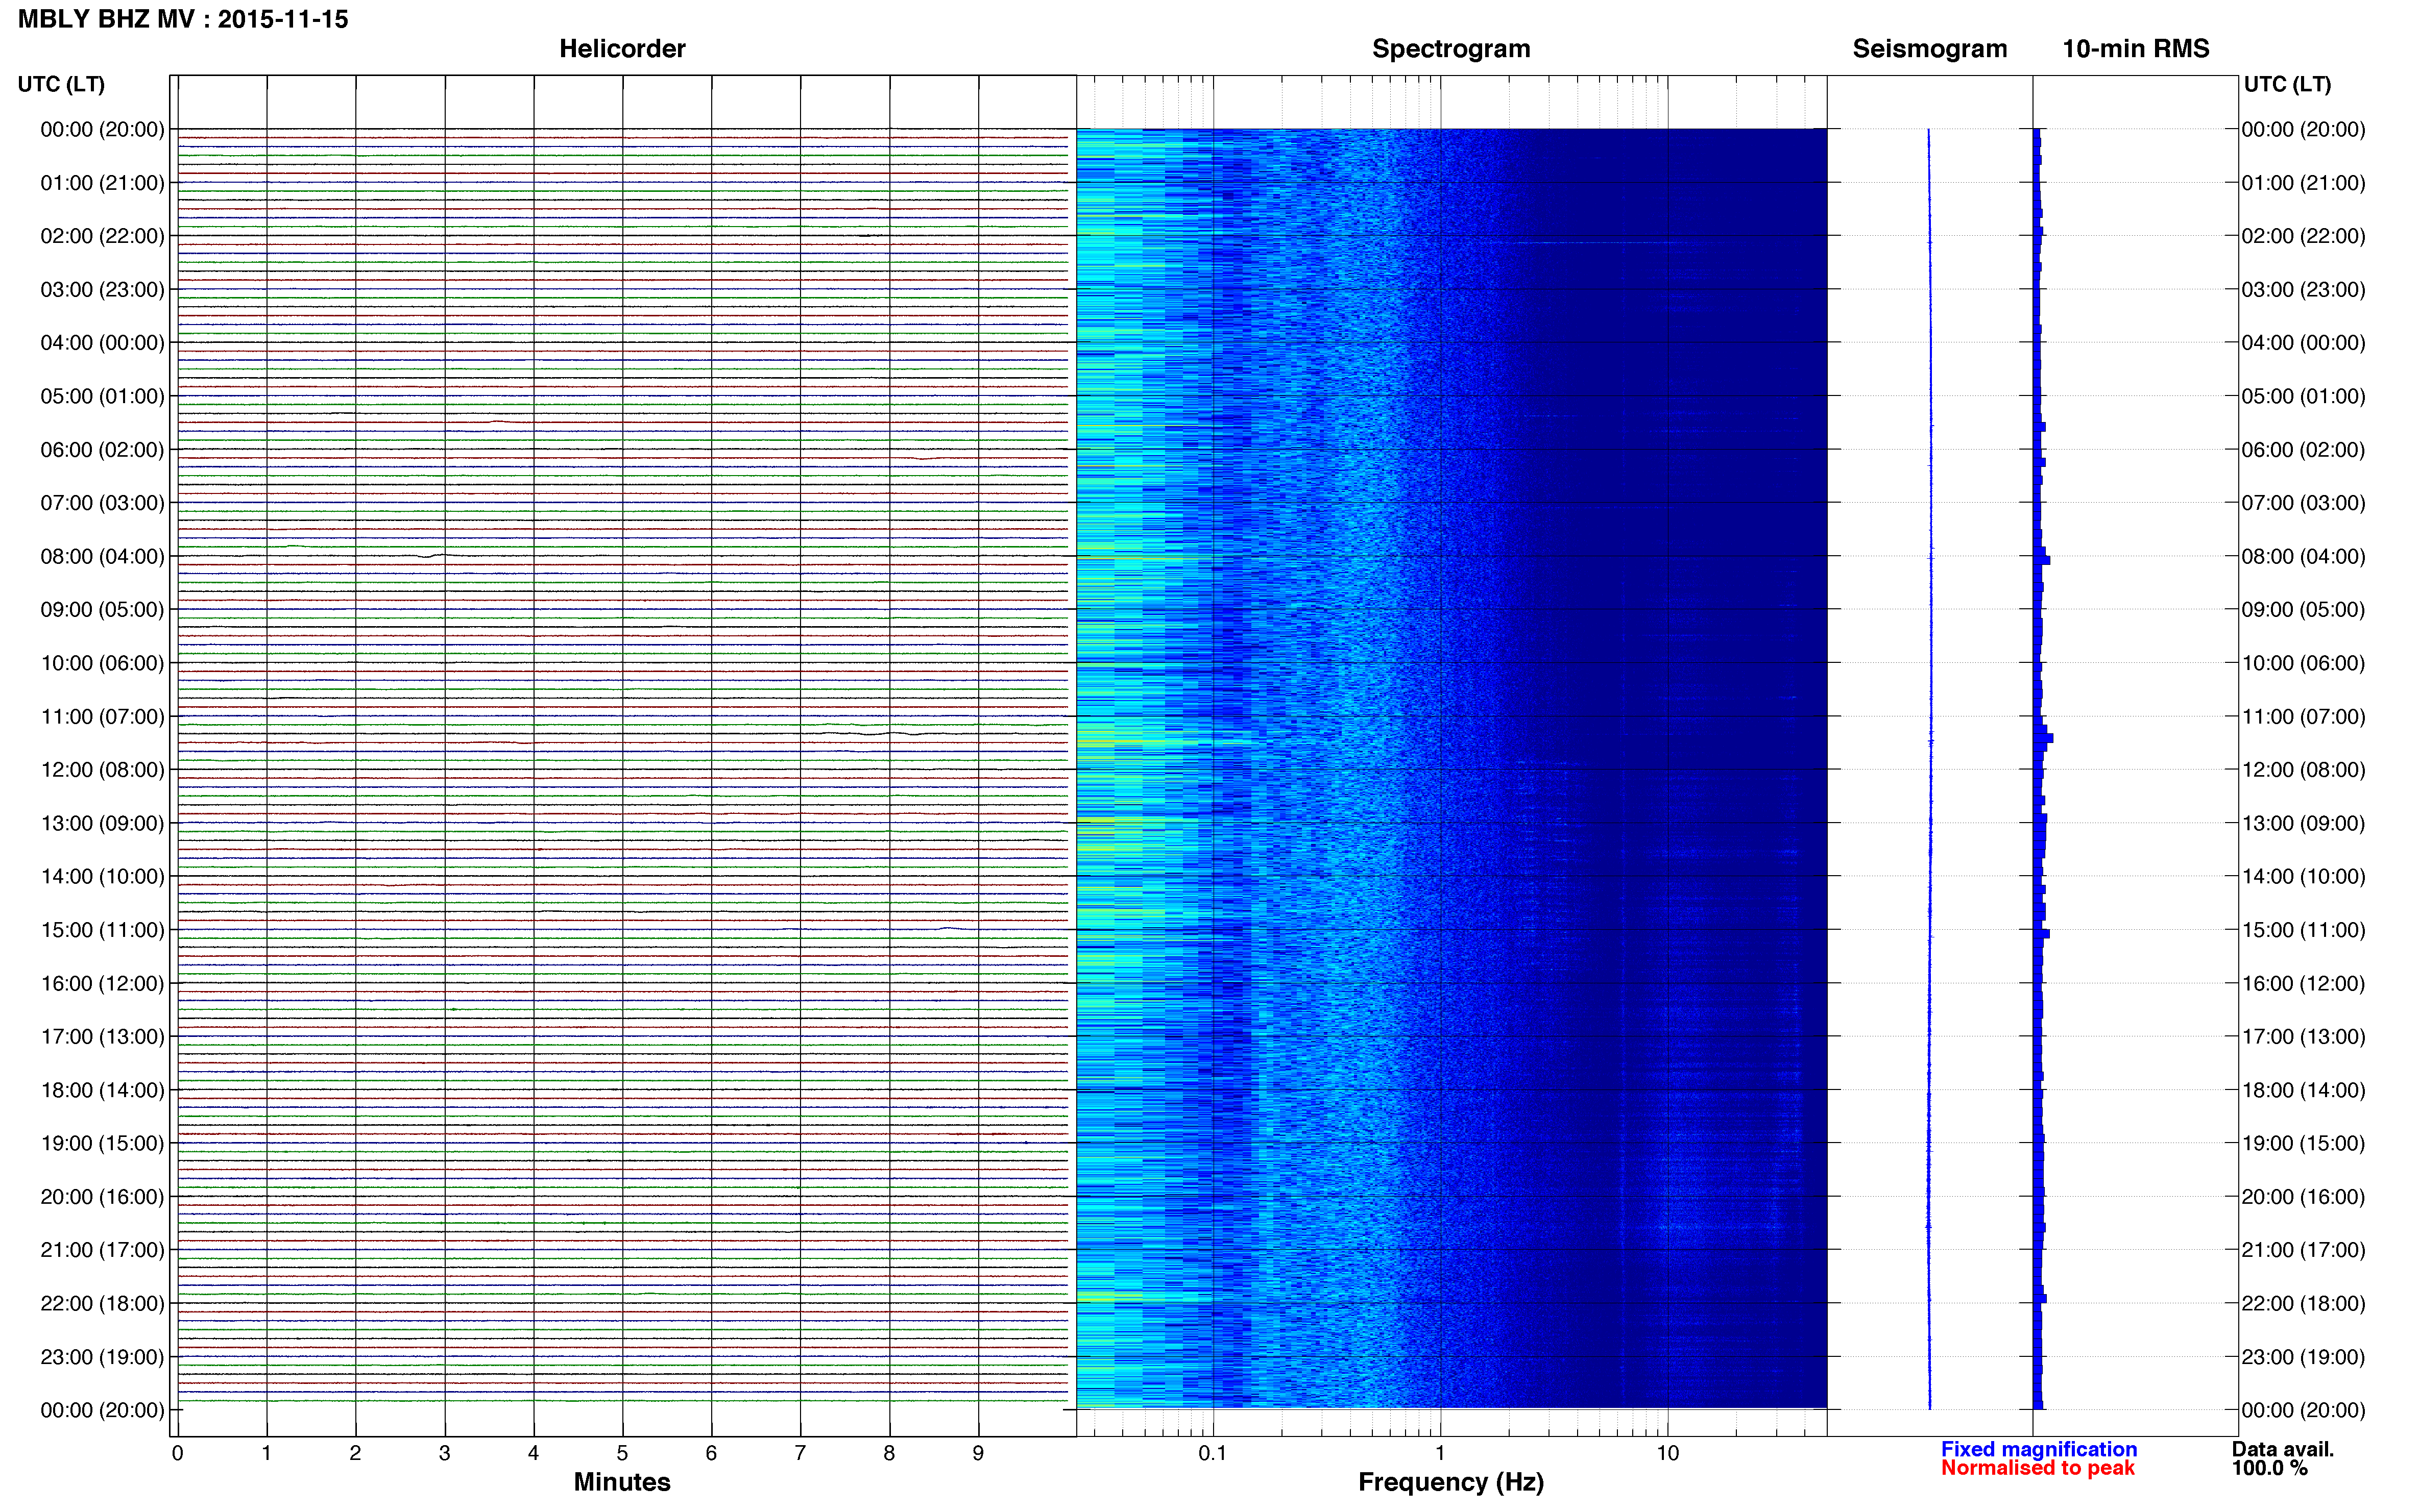
Task: Click the red 'Normalised to peak' legend text
Action: click(x=2038, y=1468)
